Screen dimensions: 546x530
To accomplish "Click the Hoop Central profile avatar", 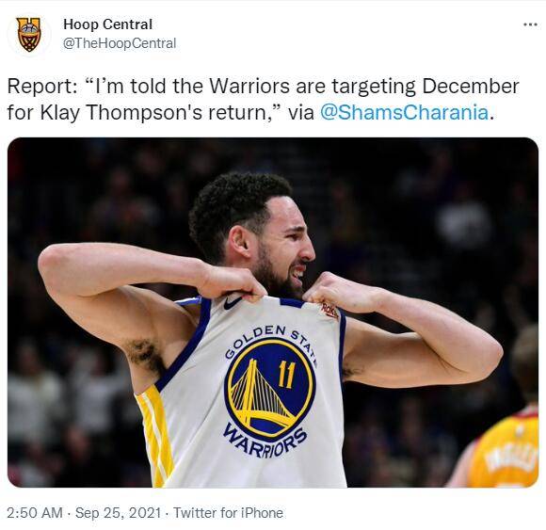I will click(28, 35).
